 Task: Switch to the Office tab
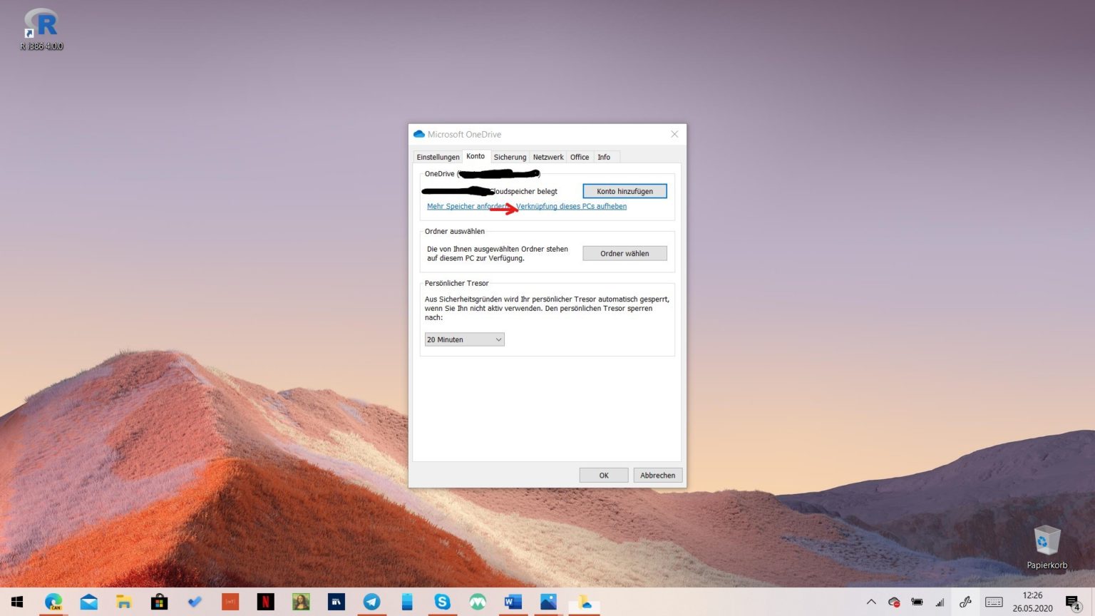coord(579,157)
